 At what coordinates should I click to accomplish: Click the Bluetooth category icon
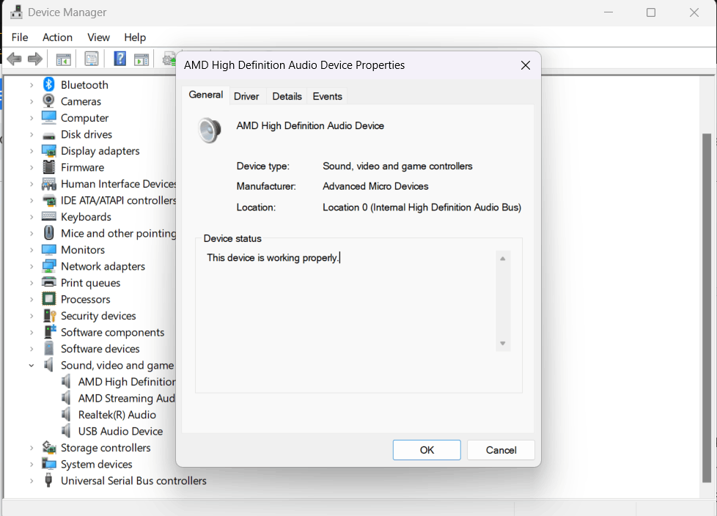tap(48, 84)
